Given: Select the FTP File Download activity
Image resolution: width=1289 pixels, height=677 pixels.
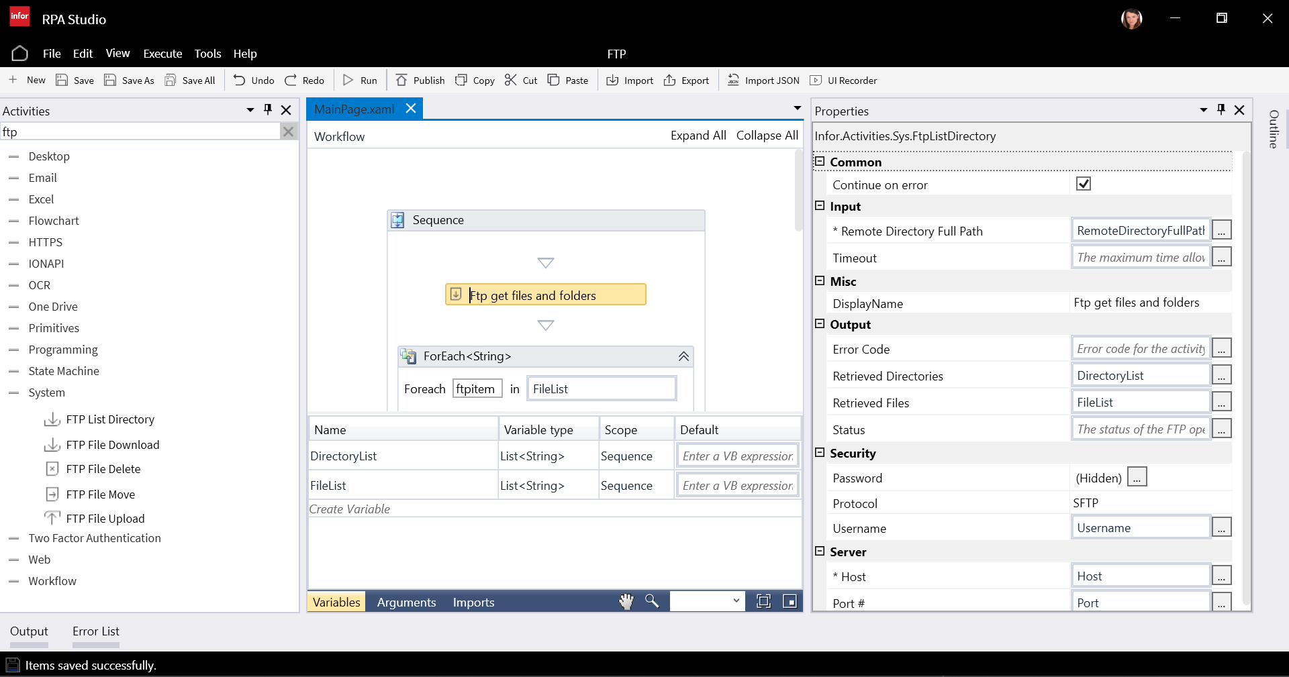Looking at the screenshot, I should point(112,445).
